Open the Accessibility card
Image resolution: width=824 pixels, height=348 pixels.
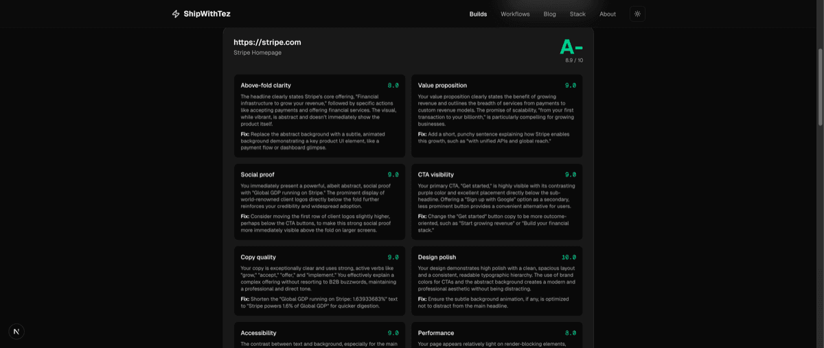tap(319, 335)
